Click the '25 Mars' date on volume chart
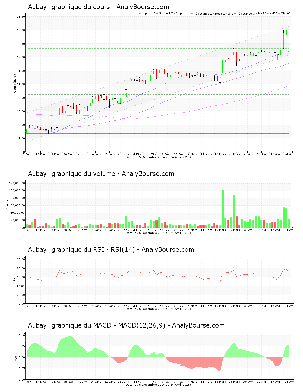Viewport: 303px width, 392px height. pyautogui.click(x=234, y=230)
